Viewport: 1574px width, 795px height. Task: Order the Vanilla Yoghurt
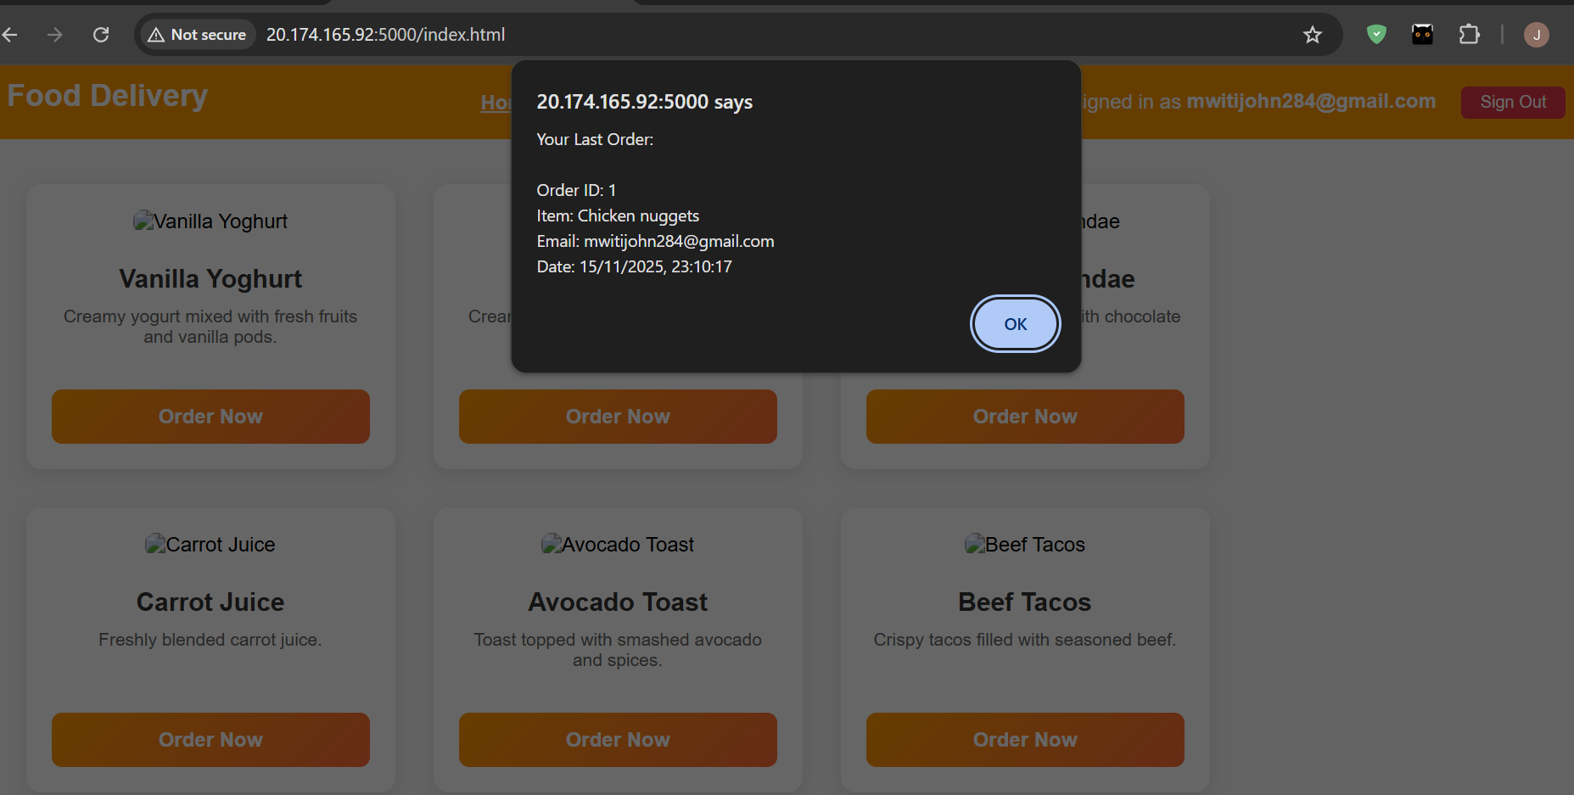(x=210, y=417)
